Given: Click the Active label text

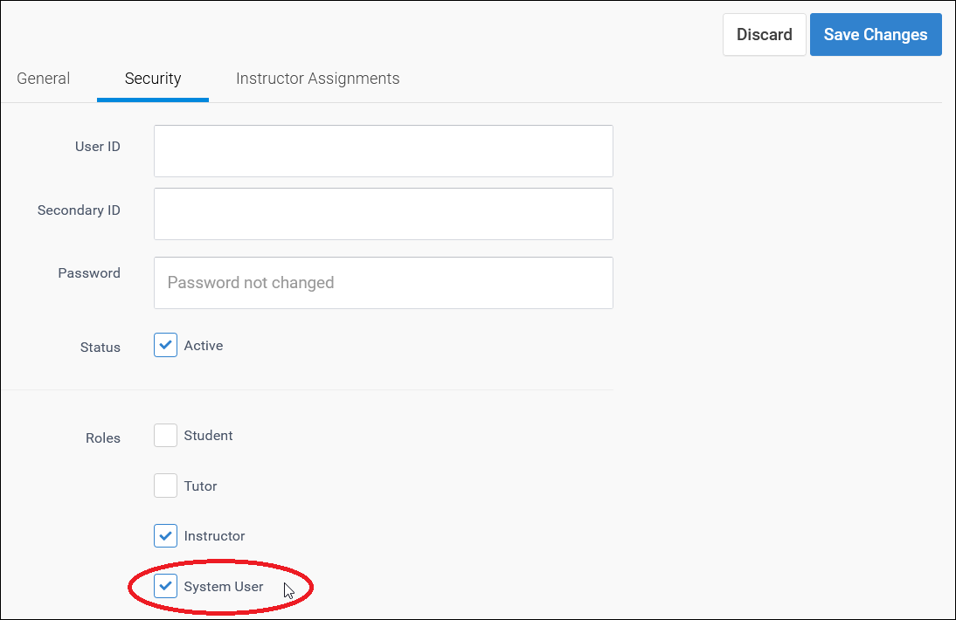Looking at the screenshot, I should pyautogui.click(x=204, y=346).
